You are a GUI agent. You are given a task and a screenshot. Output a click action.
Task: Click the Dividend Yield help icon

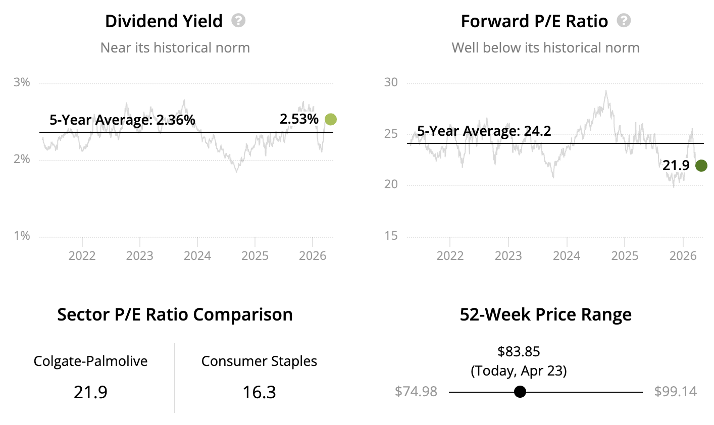click(238, 21)
